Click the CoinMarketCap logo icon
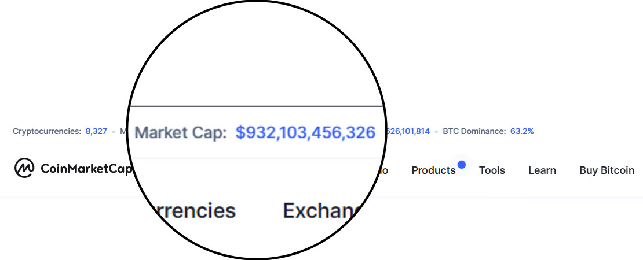The image size is (643, 260). tap(24, 169)
